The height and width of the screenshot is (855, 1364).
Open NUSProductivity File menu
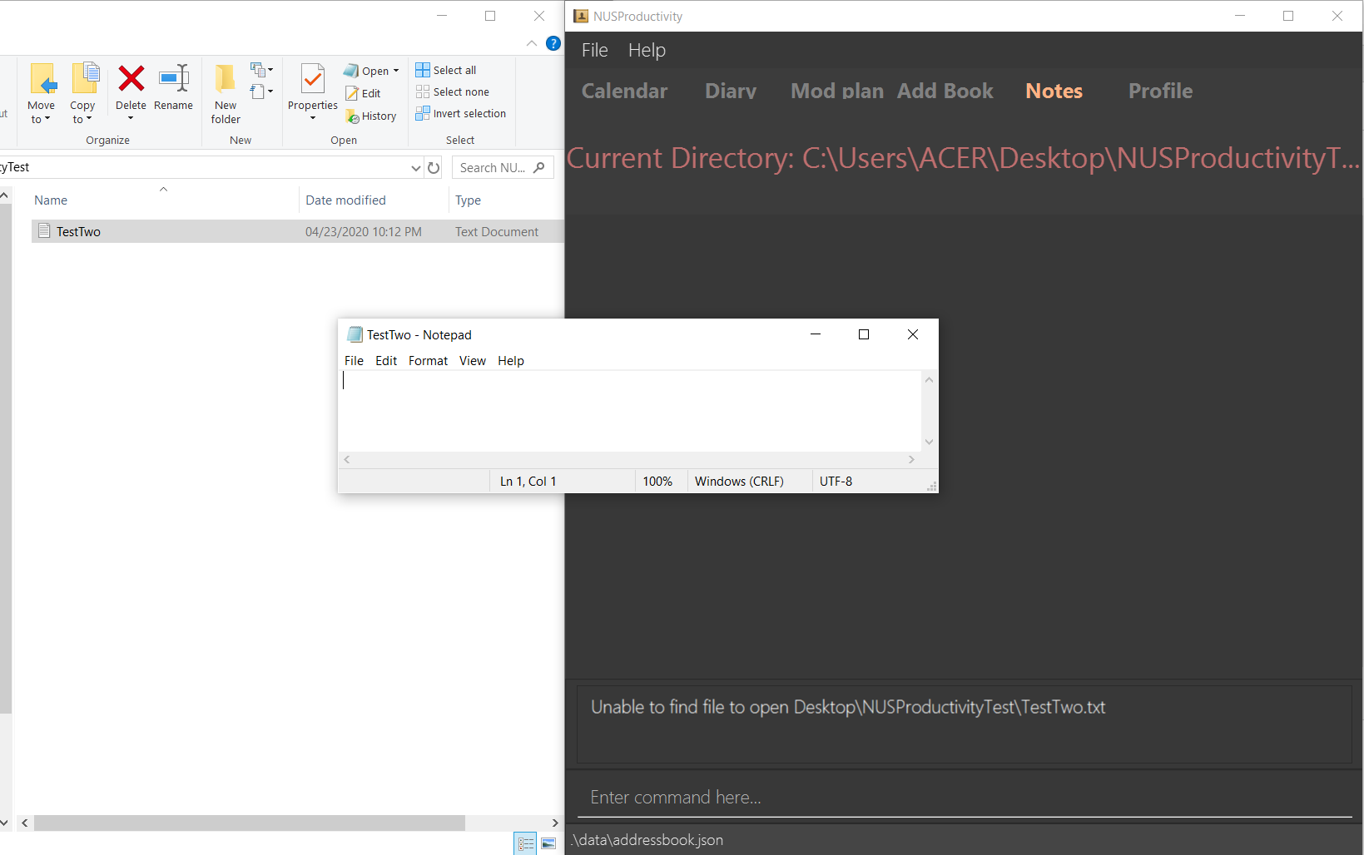tap(594, 50)
